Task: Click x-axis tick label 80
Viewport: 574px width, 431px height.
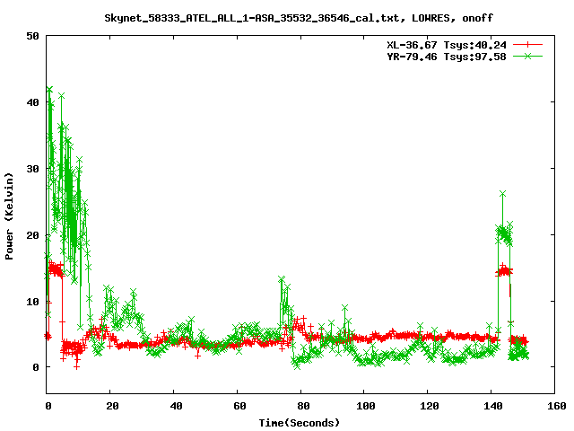Action: [303, 406]
